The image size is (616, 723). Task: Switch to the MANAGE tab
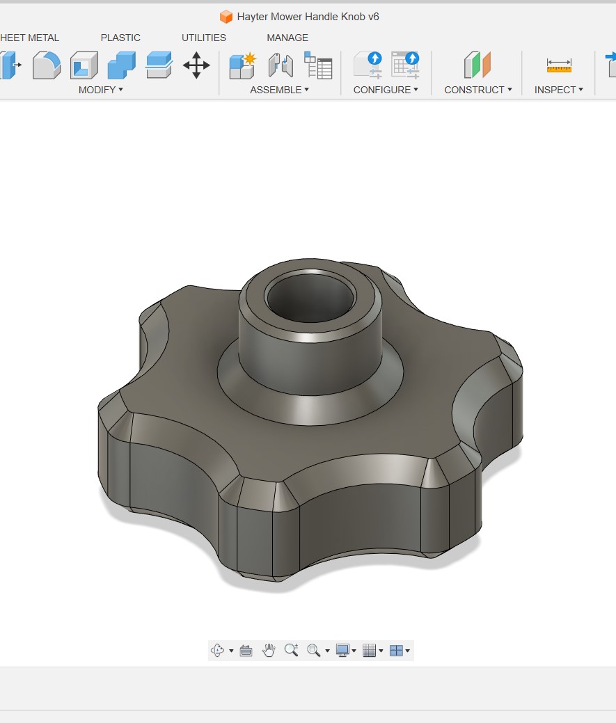[x=287, y=38]
